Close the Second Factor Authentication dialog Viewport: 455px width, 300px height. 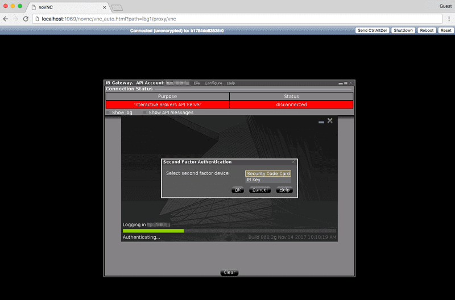pyautogui.click(x=293, y=162)
